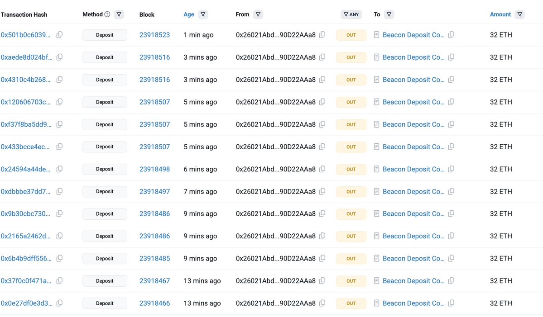Image resolution: width=543 pixels, height=317 pixels.
Task: Copy the first transaction hash 0x501b0c6039
Action: coord(59,35)
